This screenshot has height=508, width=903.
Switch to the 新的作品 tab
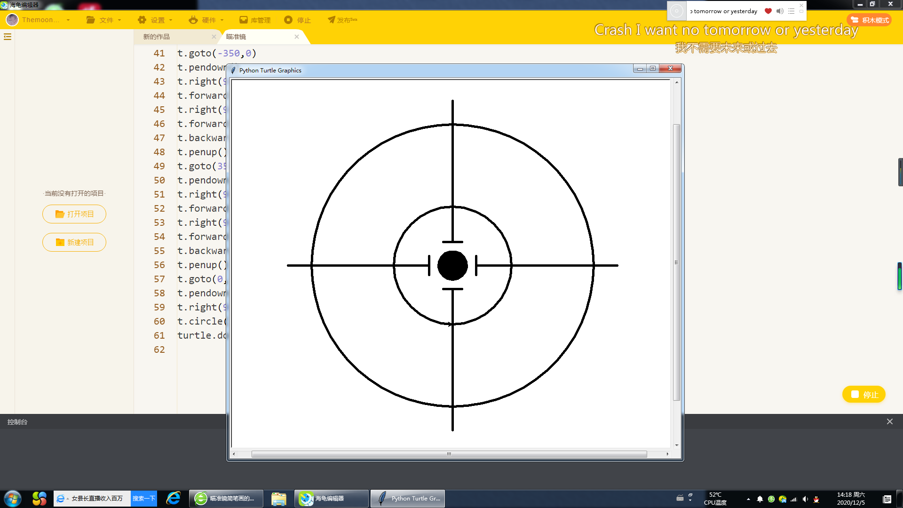click(x=157, y=37)
